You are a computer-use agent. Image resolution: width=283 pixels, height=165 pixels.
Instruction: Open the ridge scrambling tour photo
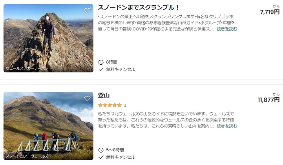click(48, 38)
